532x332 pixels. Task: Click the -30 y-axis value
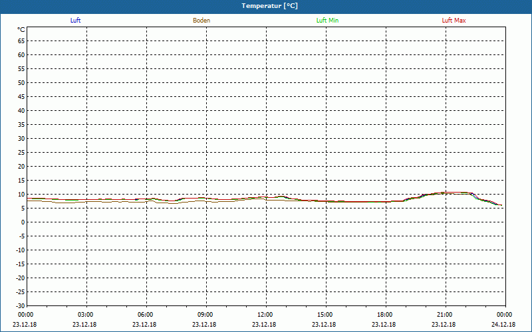(x=21, y=305)
